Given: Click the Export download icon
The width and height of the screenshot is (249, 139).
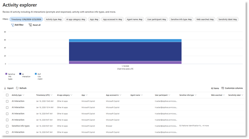Looking at the screenshot, I should tap(5, 88).
